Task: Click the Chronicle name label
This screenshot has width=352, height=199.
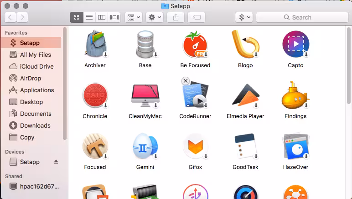Action: pos(95,116)
